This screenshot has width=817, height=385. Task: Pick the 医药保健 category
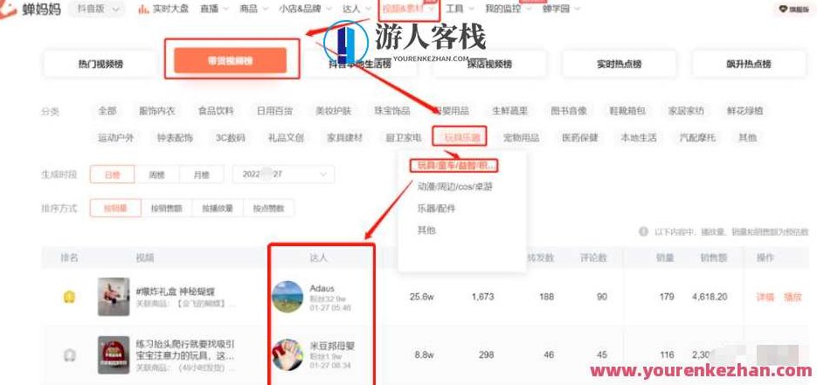(x=580, y=138)
